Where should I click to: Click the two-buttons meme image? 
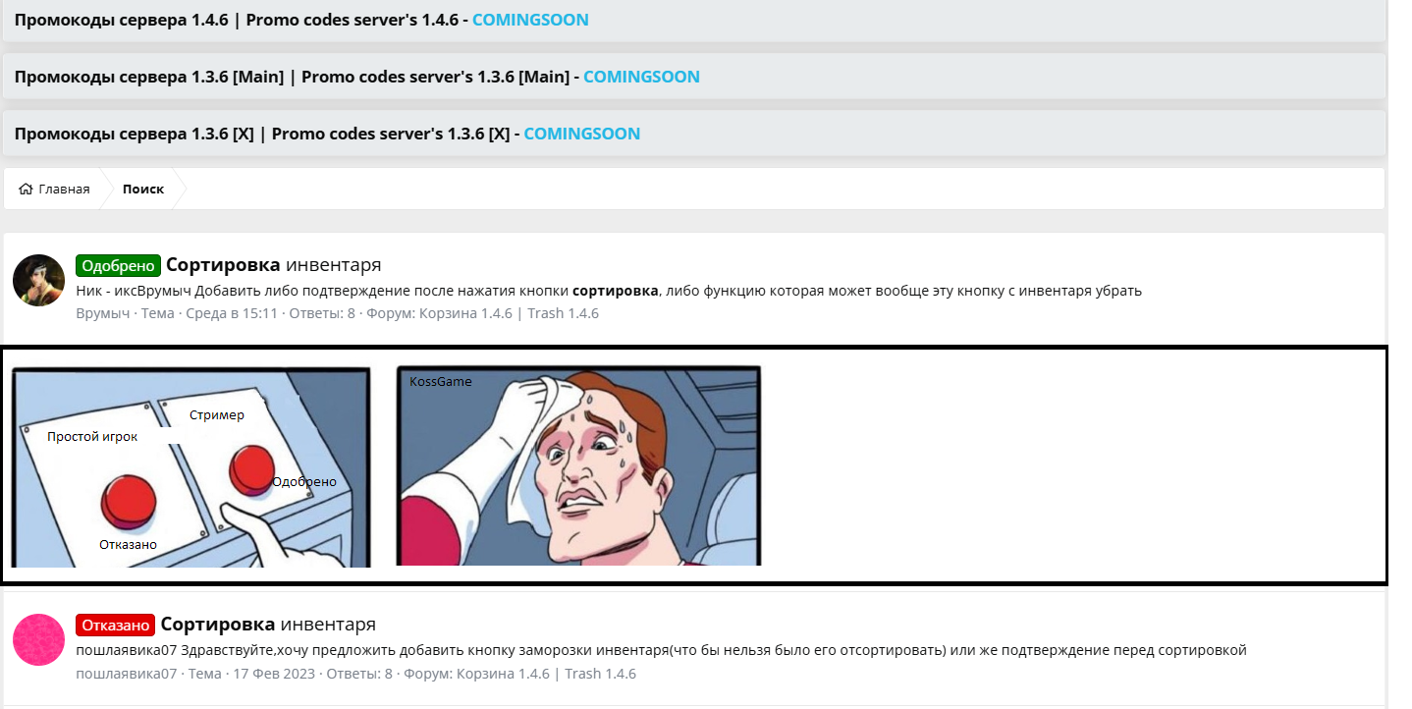point(190,466)
